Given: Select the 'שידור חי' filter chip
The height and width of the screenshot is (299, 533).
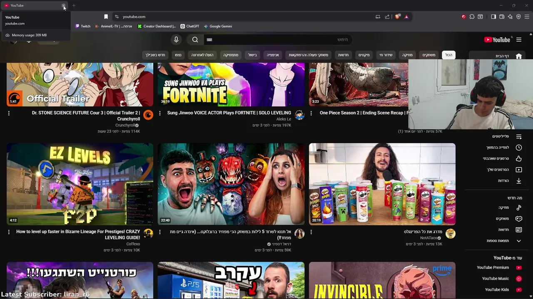Looking at the screenshot, I should [x=386, y=55].
